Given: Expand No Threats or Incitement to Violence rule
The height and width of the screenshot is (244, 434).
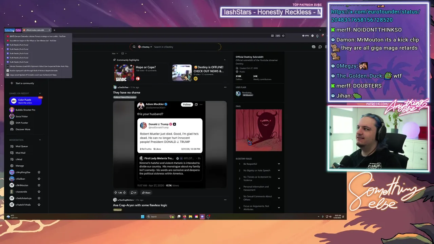Looking at the screenshot, I should (x=279, y=178).
